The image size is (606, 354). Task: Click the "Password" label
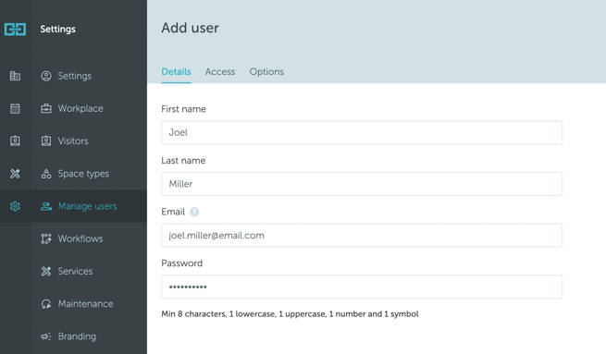(x=182, y=263)
